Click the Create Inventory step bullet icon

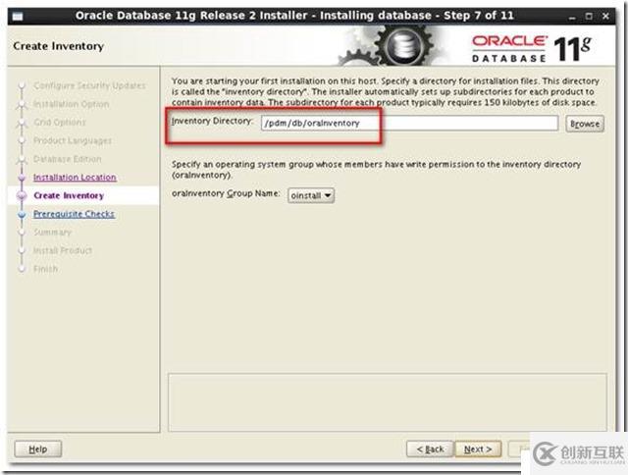click(x=22, y=195)
